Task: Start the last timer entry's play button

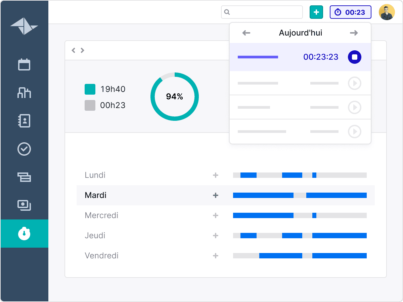Action: coord(354,131)
